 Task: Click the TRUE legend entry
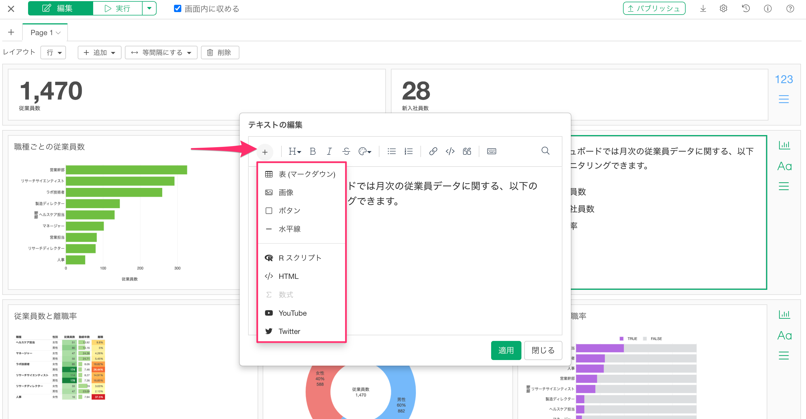pos(628,338)
